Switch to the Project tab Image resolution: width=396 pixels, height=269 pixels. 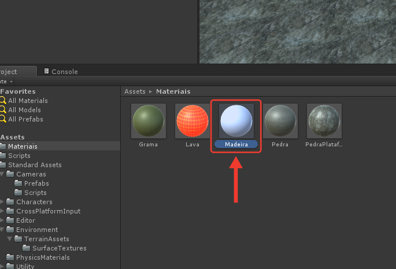tap(18, 72)
